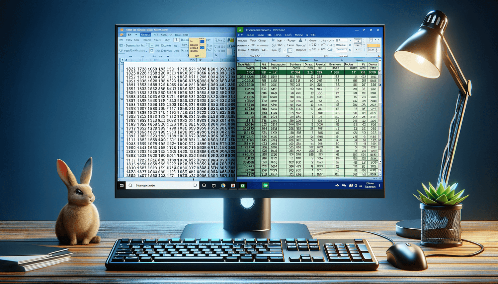Open the round multicolor browser icon on taskbar
Viewport: 498px width, 284px height.
(223, 186)
